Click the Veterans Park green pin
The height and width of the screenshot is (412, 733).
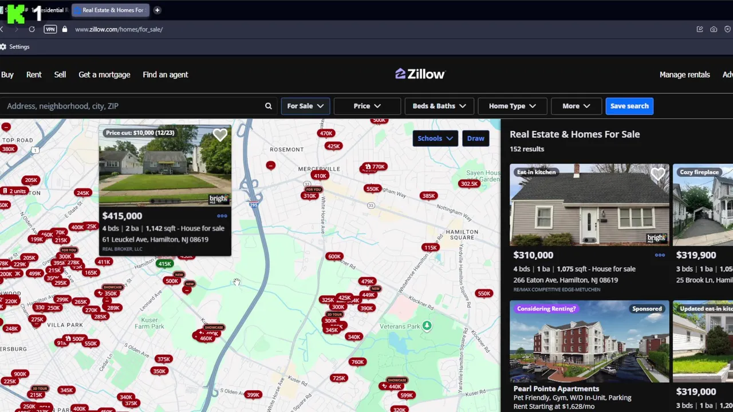(x=427, y=326)
